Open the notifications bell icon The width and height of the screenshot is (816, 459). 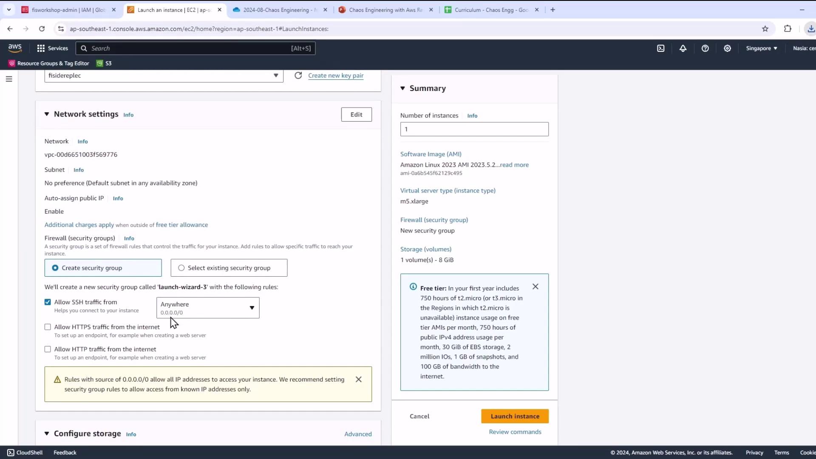tap(683, 48)
